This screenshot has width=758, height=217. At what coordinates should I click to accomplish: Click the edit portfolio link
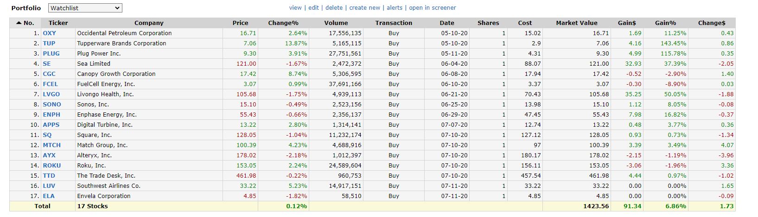[313, 8]
